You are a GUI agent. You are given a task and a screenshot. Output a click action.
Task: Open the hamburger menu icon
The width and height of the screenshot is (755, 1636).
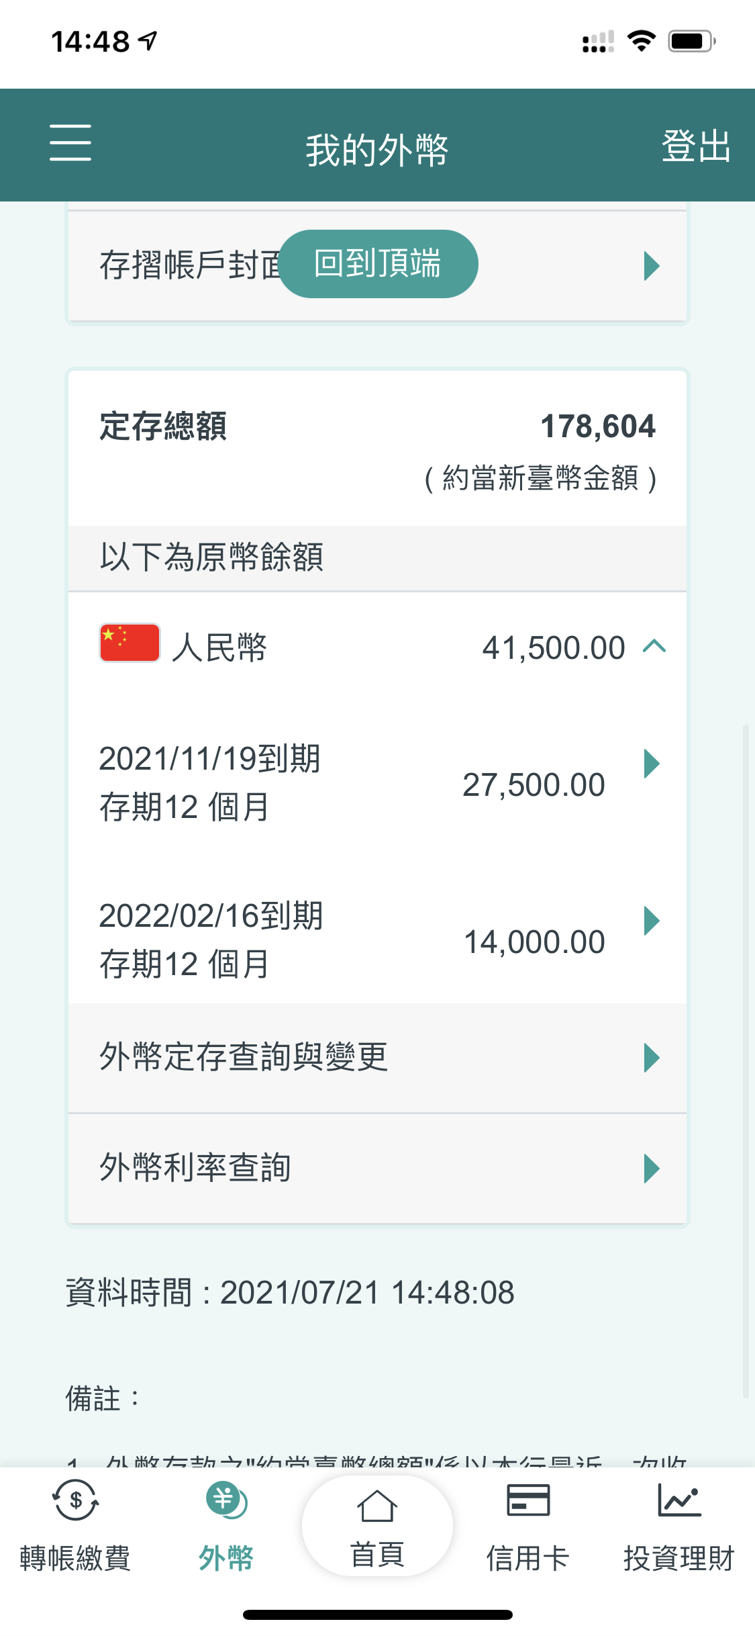(70, 142)
